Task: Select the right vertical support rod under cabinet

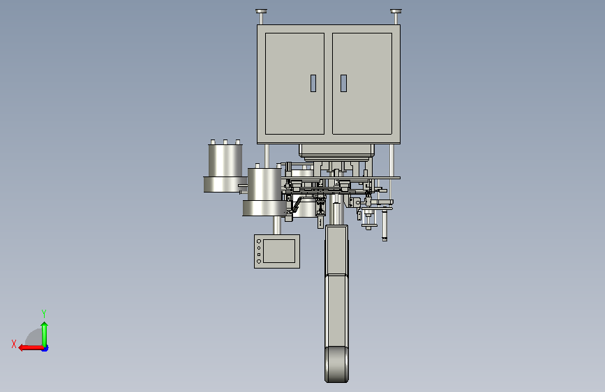Action: pyautogui.click(x=391, y=172)
